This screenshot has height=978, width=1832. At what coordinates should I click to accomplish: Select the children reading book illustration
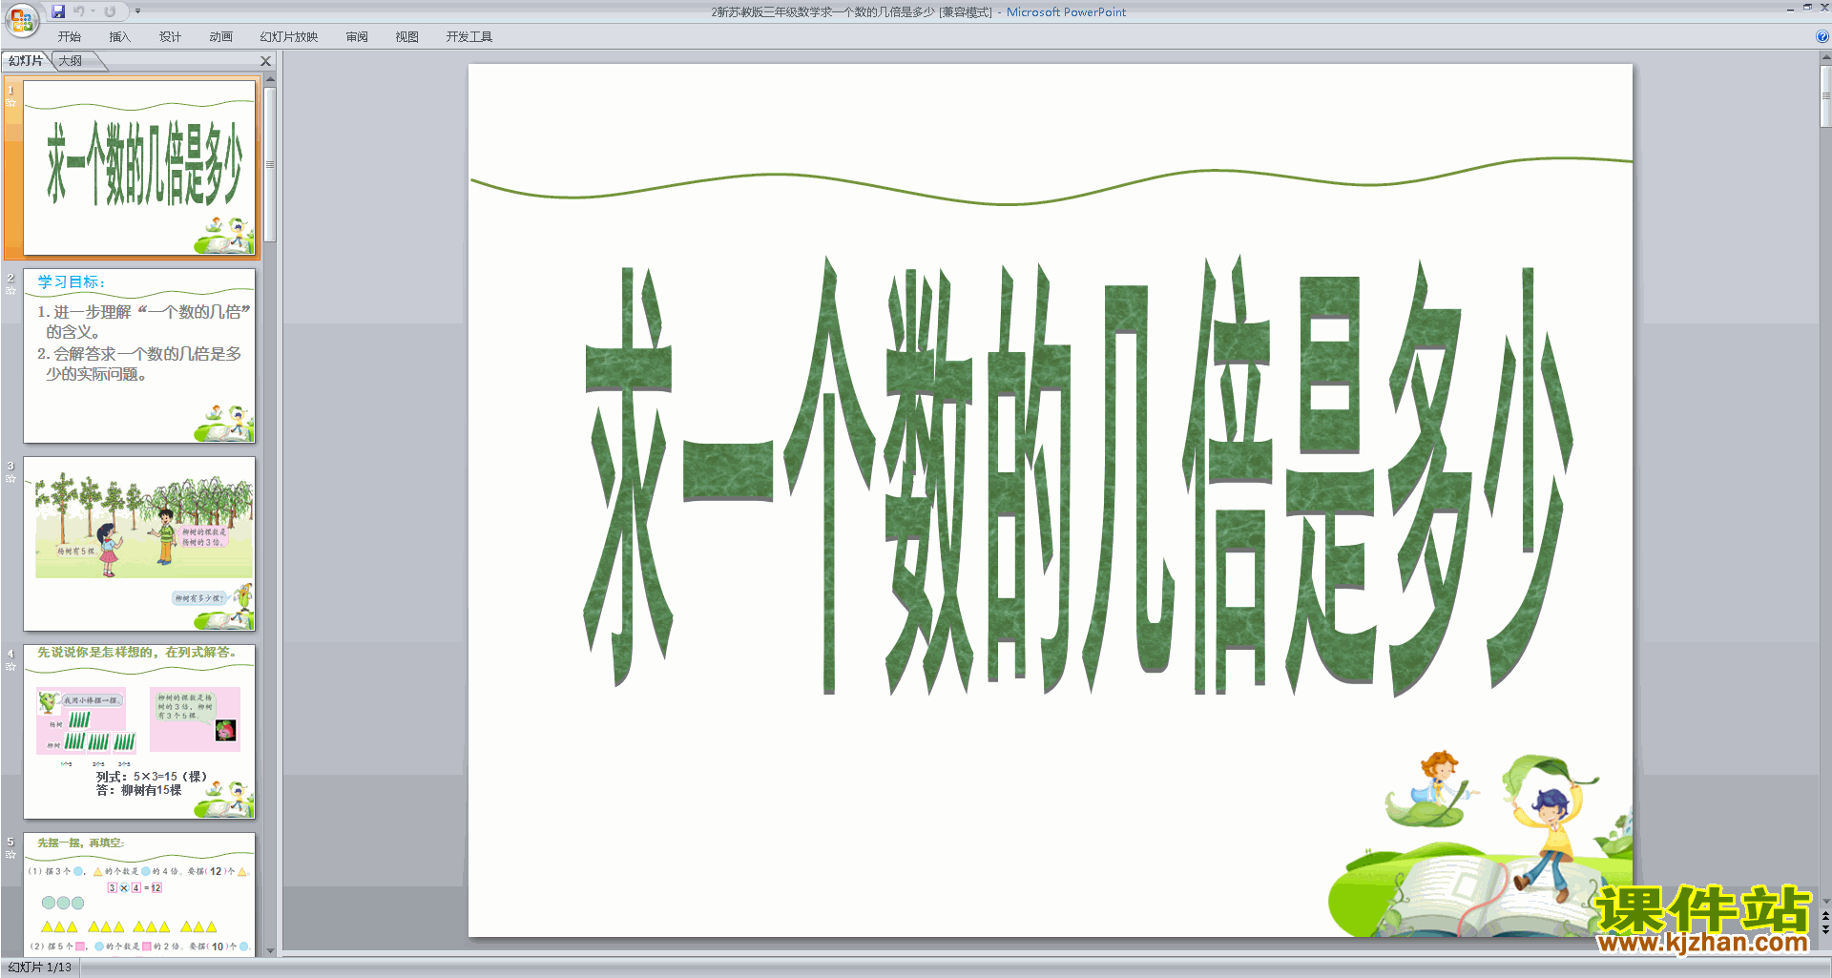[x=1479, y=843]
